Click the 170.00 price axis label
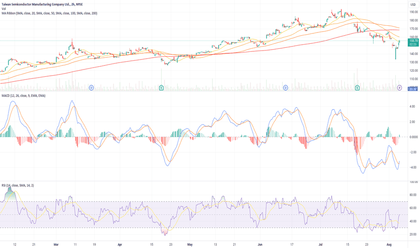This screenshot has height=248, width=420. (414, 29)
